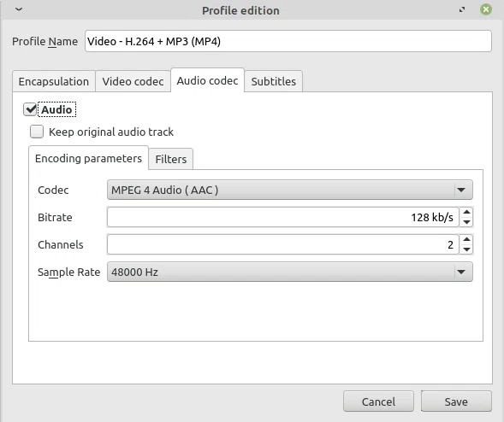Uncheck the Audio checkbox
504x422 pixels.
point(30,109)
